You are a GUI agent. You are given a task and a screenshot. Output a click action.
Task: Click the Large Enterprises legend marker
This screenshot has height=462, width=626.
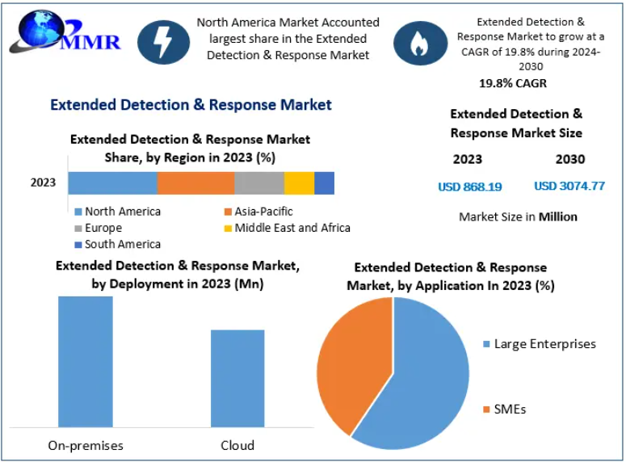[x=485, y=344]
